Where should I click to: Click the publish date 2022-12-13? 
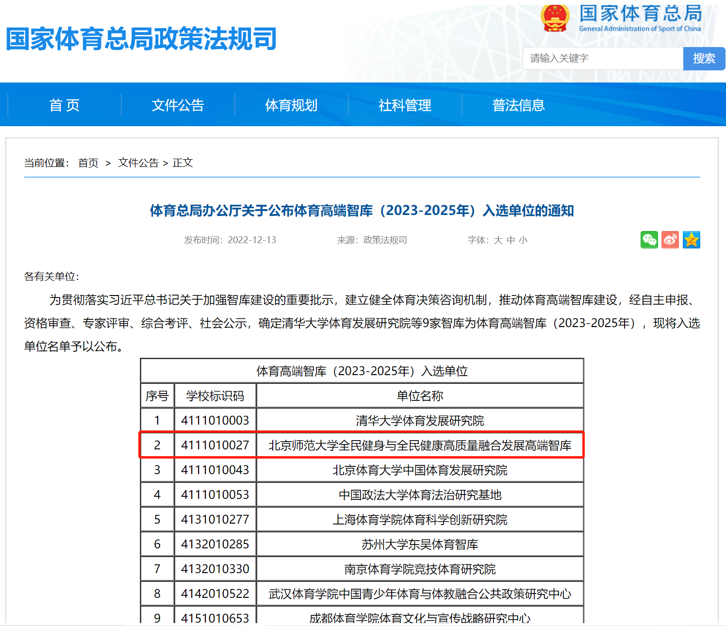tap(252, 240)
